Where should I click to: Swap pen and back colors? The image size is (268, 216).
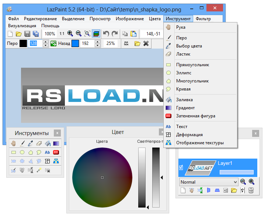click(53, 43)
